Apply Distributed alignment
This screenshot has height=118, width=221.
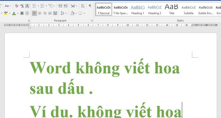[x=55, y=13]
